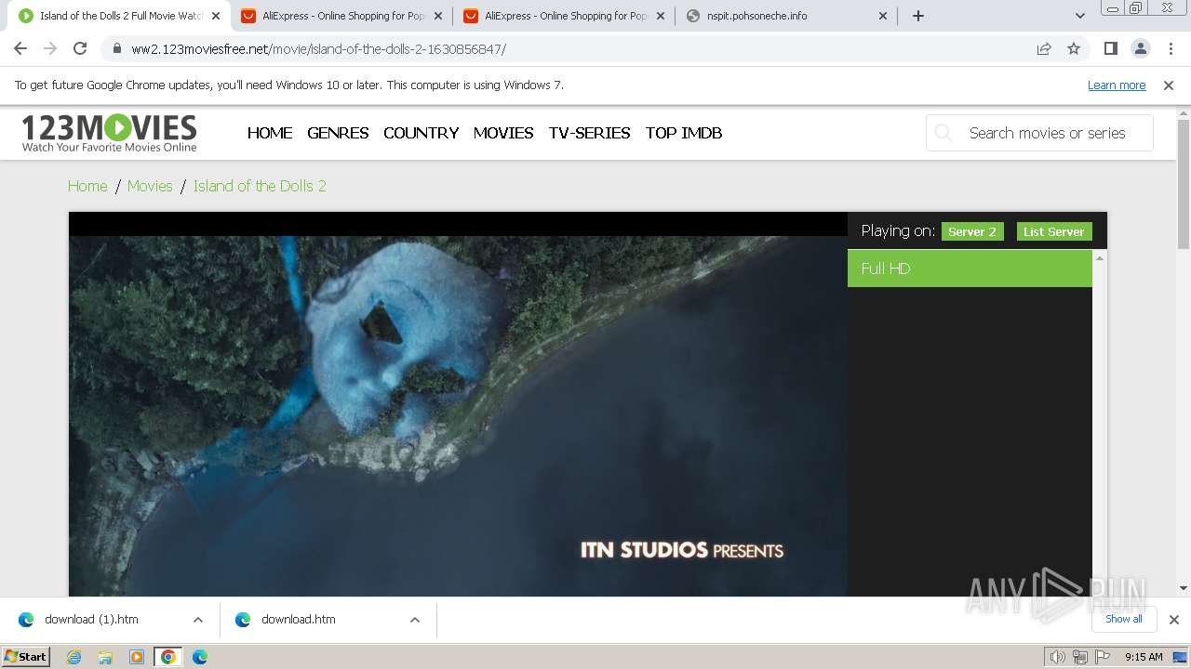Follow Island of the Dolls 2 breadcrumb
Viewport: 1191px width, 669px height.
[x=260, y=186]
